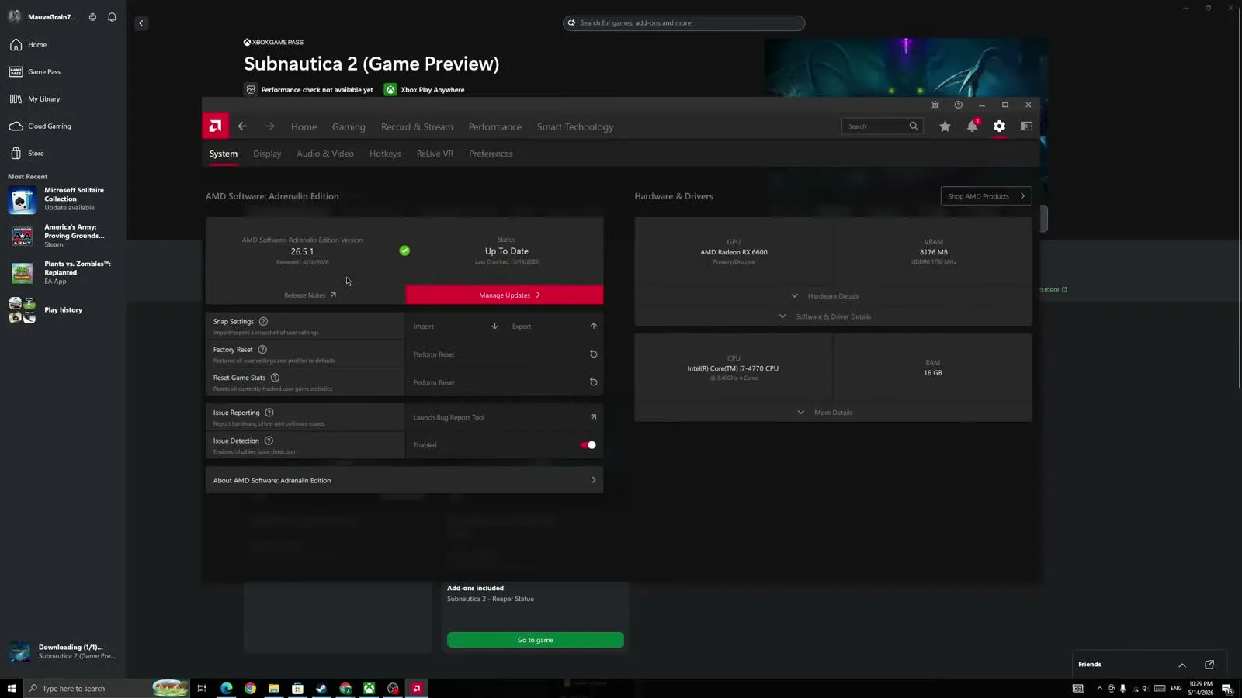This screenshot has height=698, width=1242.
Task: Click Xbox app back chevron button
Action: [x=141, y=23]
